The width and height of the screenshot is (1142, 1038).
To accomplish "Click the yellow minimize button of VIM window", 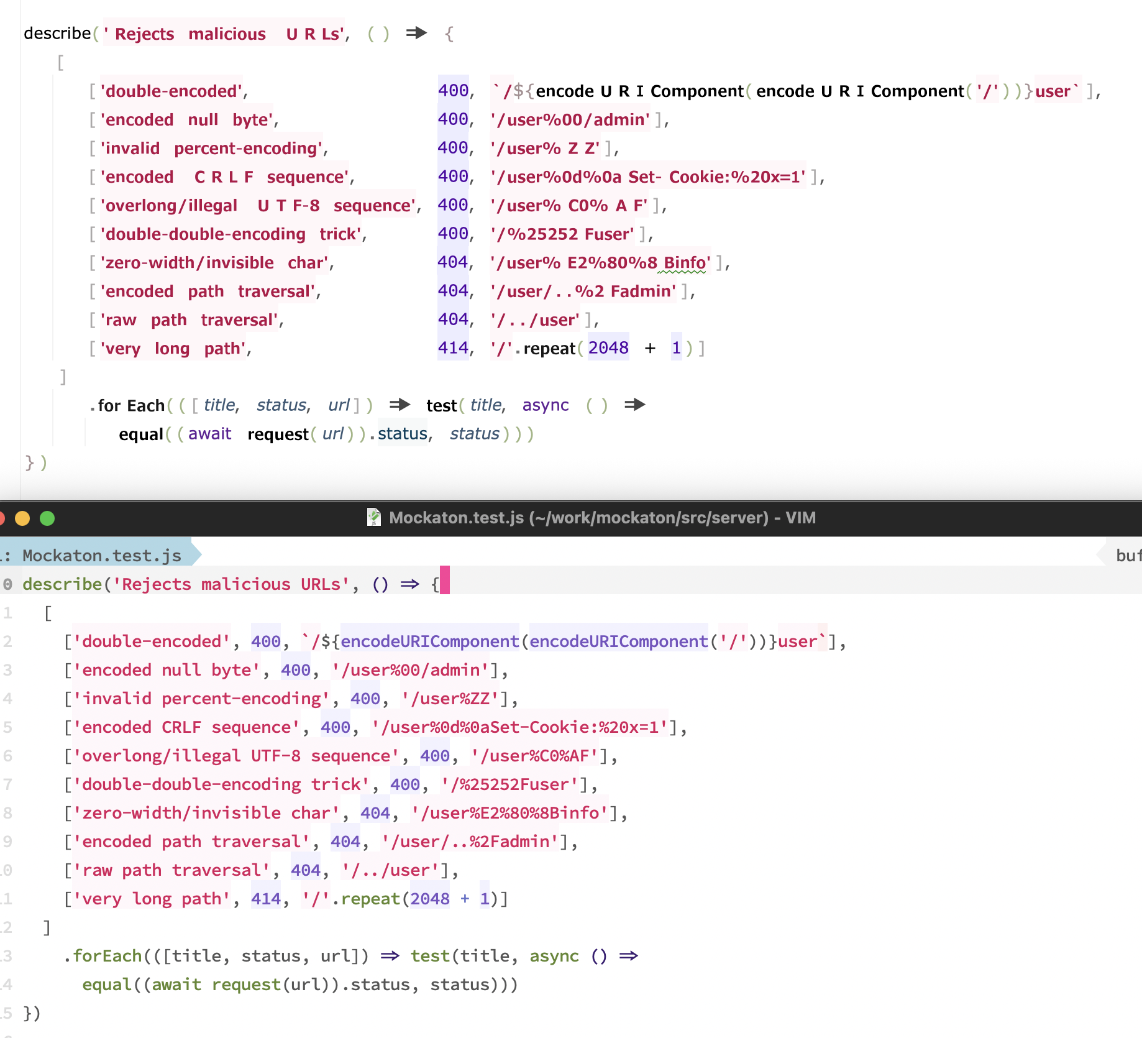I will coord(22,518).
